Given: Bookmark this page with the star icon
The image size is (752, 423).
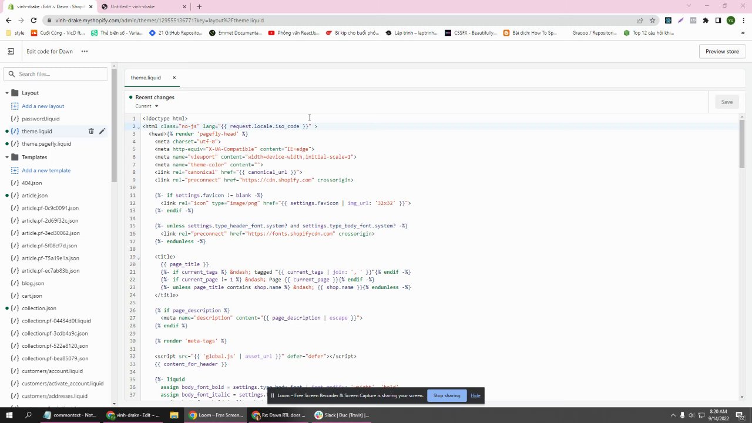Looking at the screenshot, I should (652, 20).
